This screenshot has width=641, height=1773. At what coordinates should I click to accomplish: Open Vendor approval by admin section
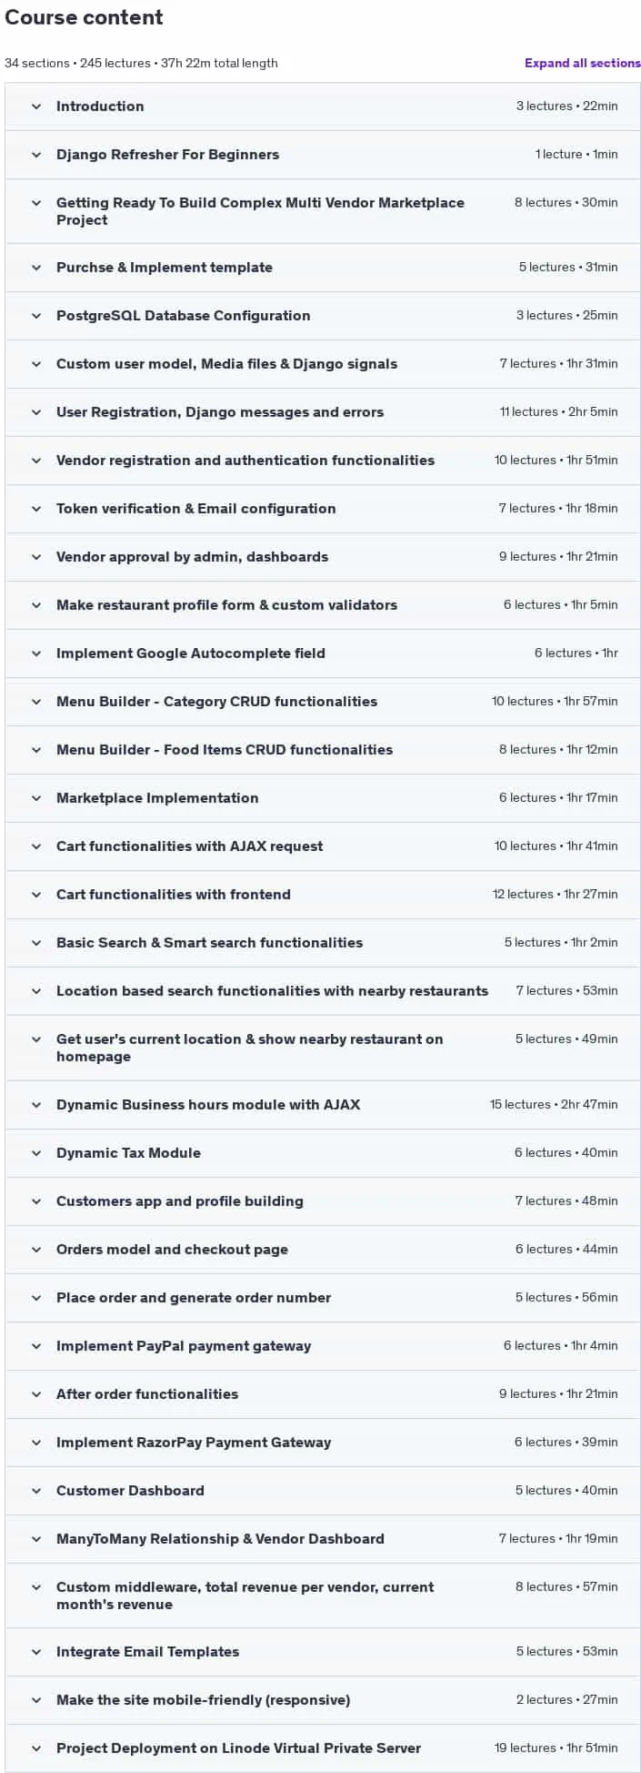(323, 557)
